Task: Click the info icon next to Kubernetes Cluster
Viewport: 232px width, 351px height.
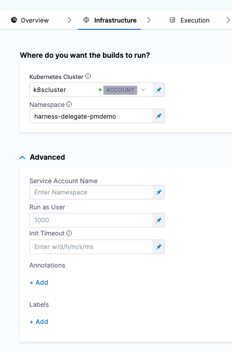Action: click(88, 77)
